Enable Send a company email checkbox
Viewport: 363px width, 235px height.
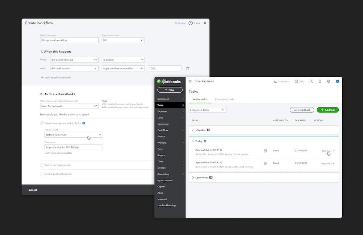pos(42,165)
